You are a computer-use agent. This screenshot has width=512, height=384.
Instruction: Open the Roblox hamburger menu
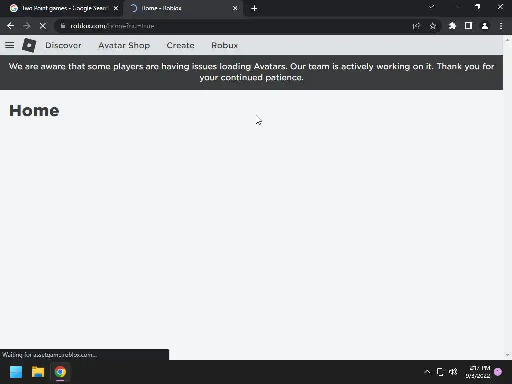[10, 45]
